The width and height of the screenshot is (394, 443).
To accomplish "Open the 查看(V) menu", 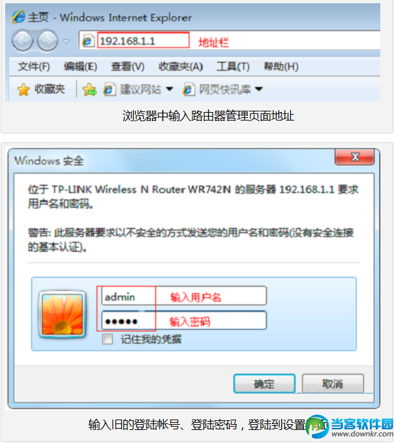I will click(x=128, y=66).
